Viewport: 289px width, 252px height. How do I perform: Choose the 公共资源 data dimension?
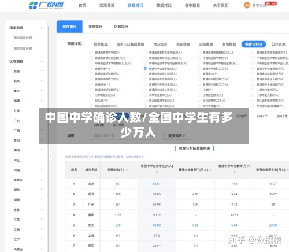pos(278,44)
